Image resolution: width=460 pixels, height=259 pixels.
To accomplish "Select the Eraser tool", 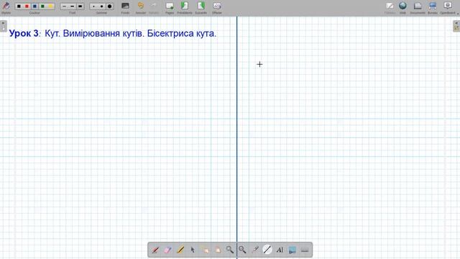I will pos(167,250).
